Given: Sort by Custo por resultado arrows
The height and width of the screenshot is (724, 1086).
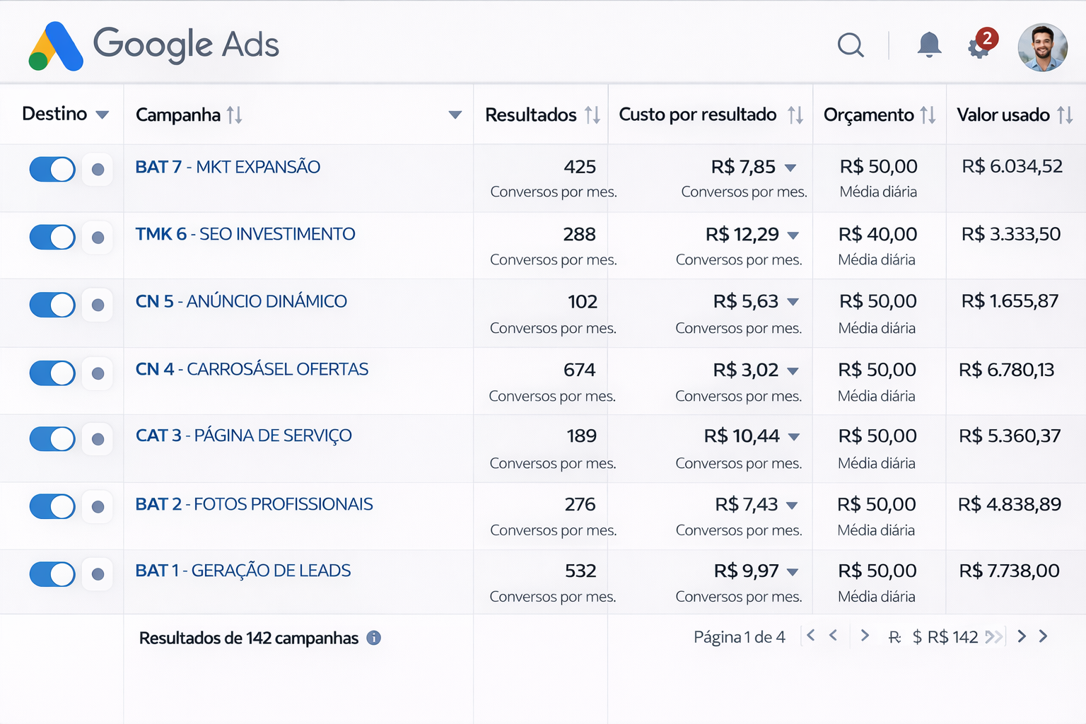Looking at the screenshot, I should point(795,115).
